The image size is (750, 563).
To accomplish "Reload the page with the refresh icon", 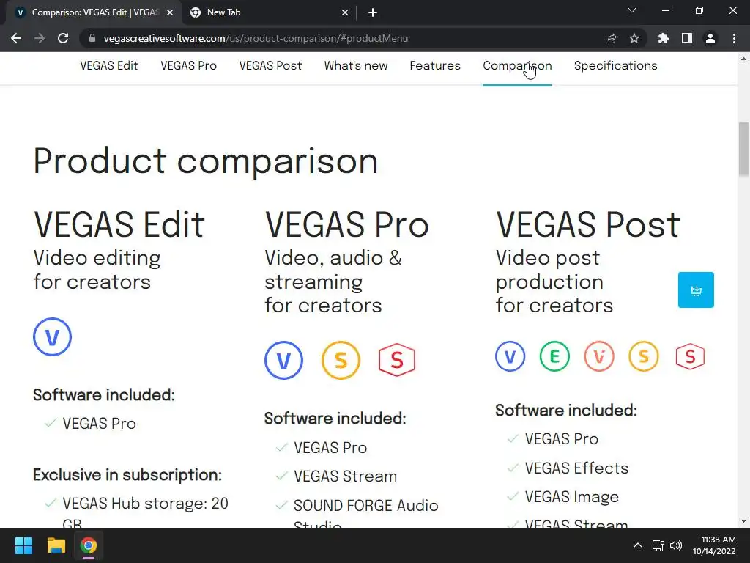I will pyautogui.click(x=63, y=38).
